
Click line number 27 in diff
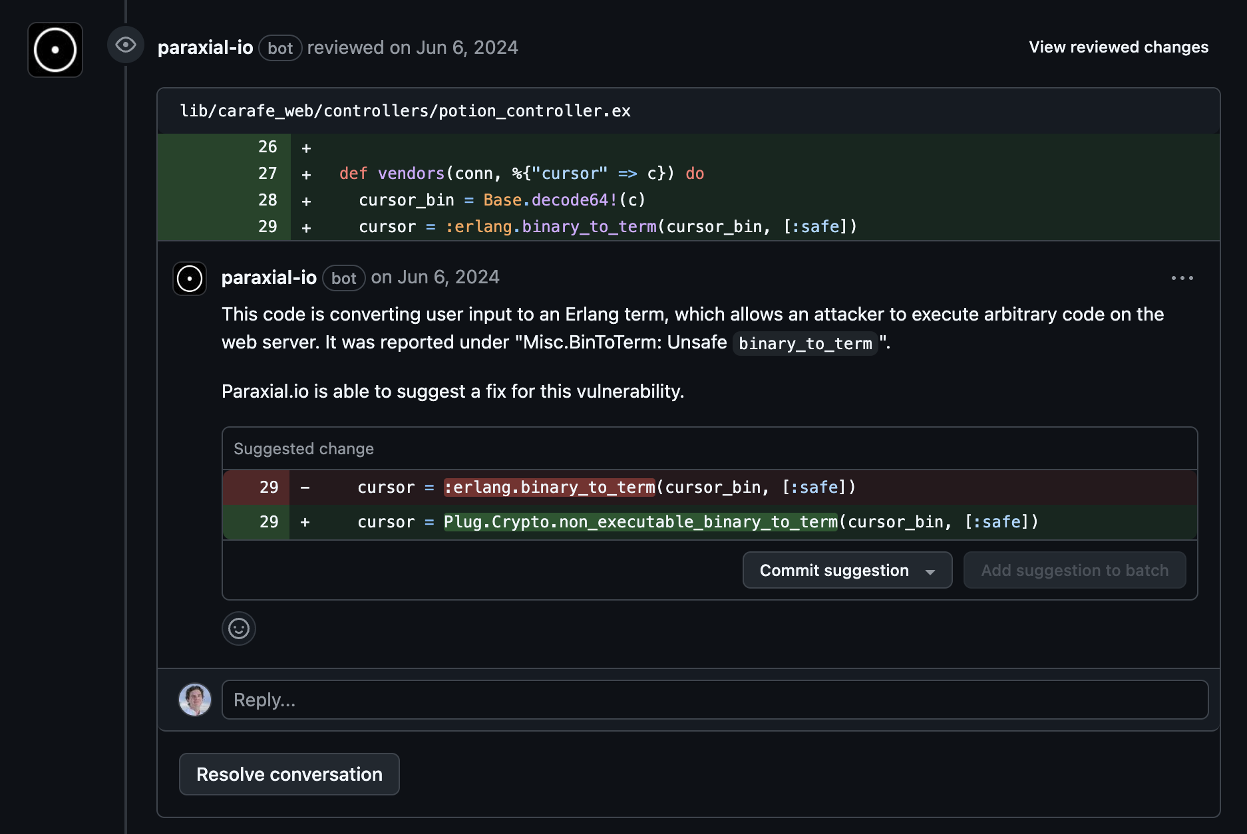(267, 174)
